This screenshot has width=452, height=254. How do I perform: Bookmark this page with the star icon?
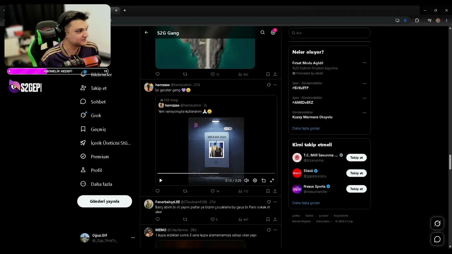(x=405, y=20)
